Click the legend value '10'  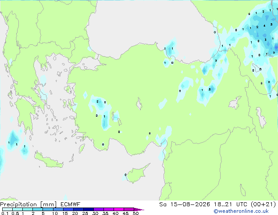click(55, 213)
